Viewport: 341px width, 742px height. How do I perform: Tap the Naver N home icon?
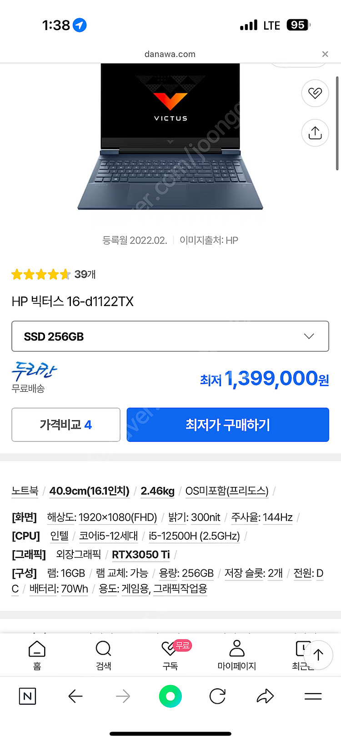pos(27,696)
